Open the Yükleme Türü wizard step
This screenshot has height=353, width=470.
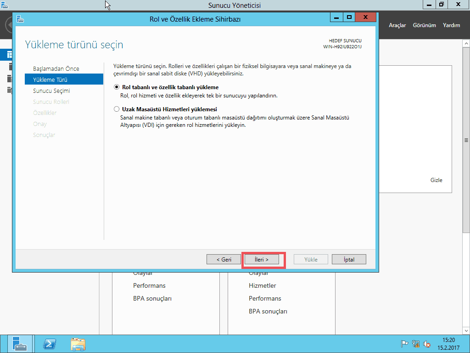(64, 80)
